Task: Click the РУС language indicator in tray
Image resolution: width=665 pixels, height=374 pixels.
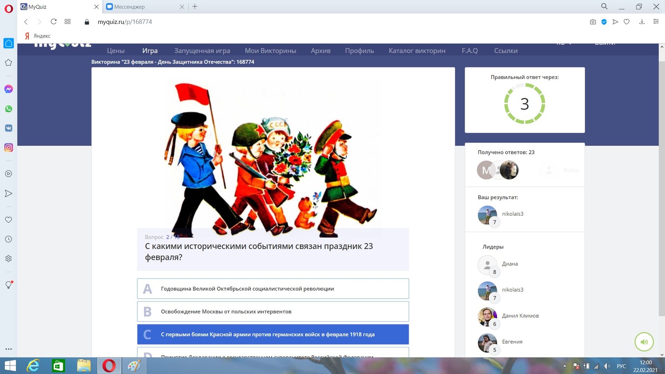Action: [622, 366]
